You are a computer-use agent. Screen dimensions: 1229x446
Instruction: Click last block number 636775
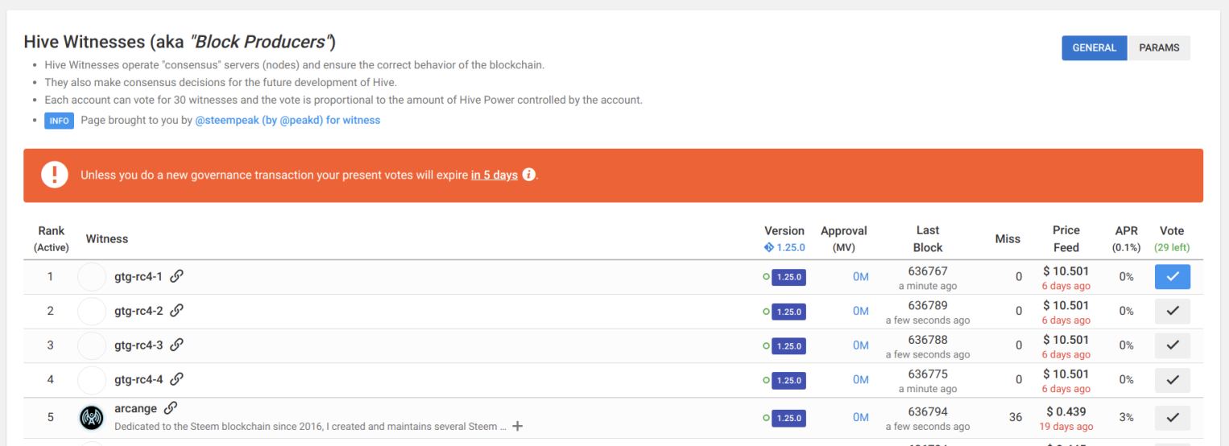(928, 374)
